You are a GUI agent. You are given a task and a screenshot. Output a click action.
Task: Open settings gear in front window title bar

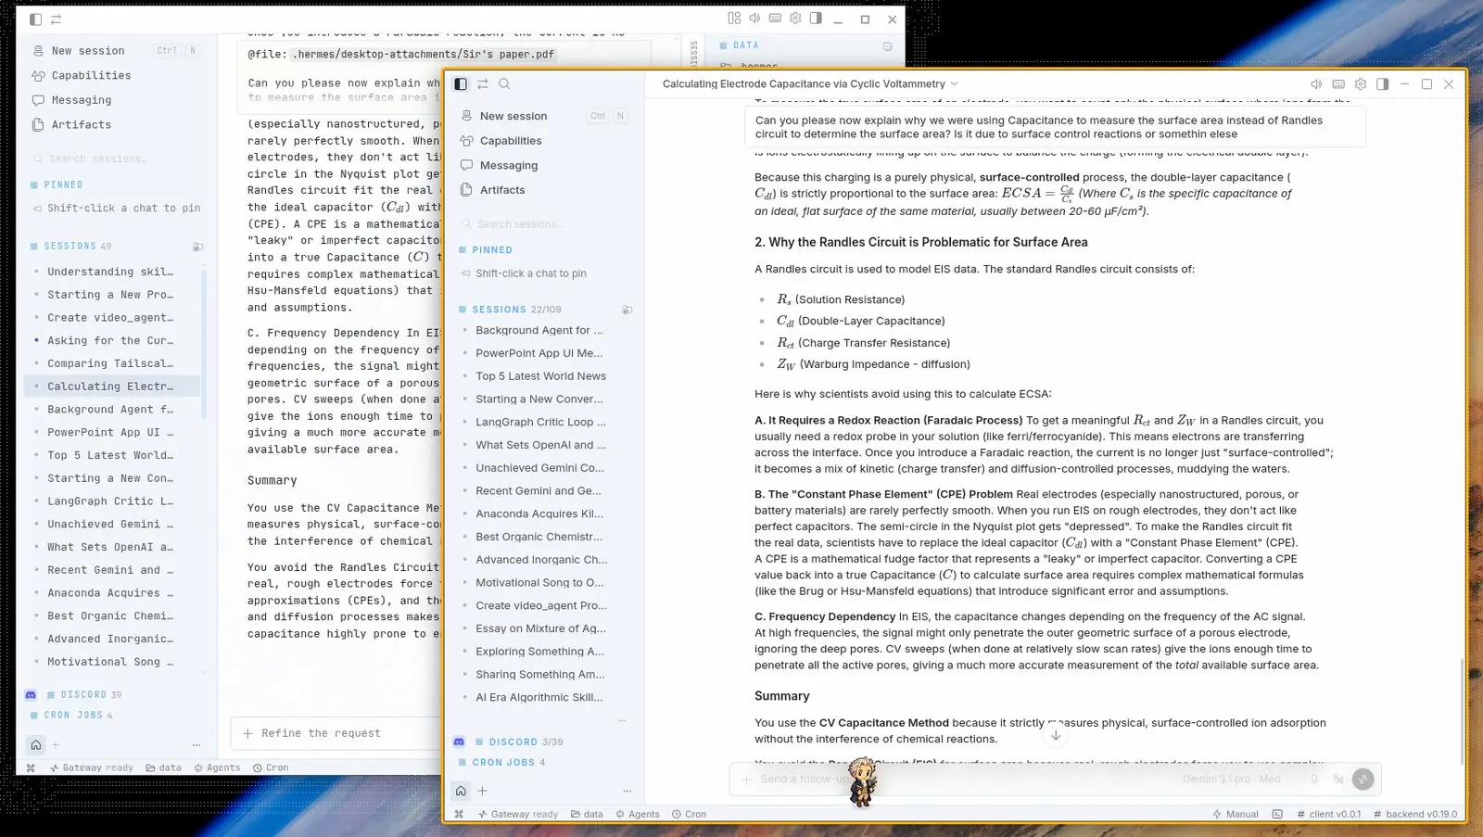1361,83
